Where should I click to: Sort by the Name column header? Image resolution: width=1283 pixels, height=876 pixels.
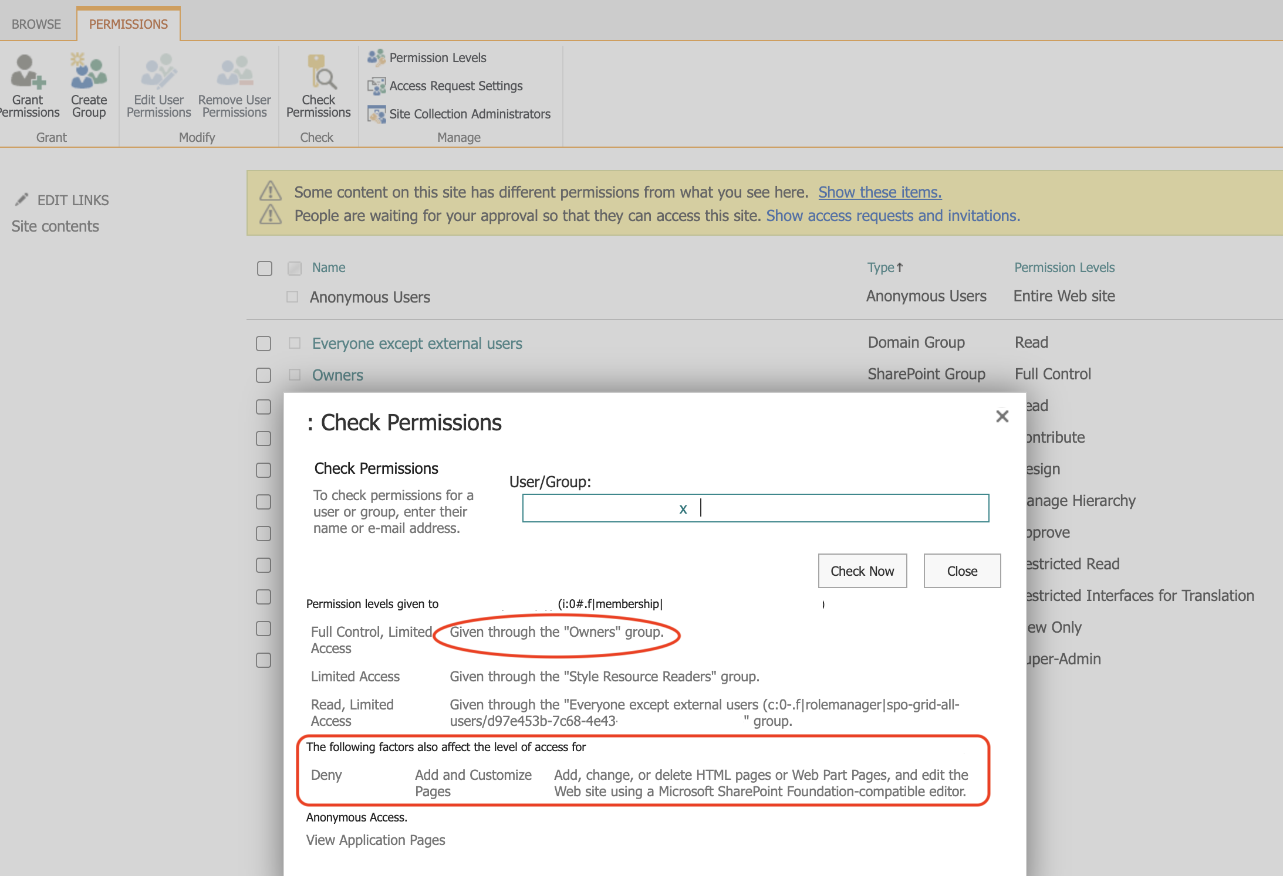[329, 267]
